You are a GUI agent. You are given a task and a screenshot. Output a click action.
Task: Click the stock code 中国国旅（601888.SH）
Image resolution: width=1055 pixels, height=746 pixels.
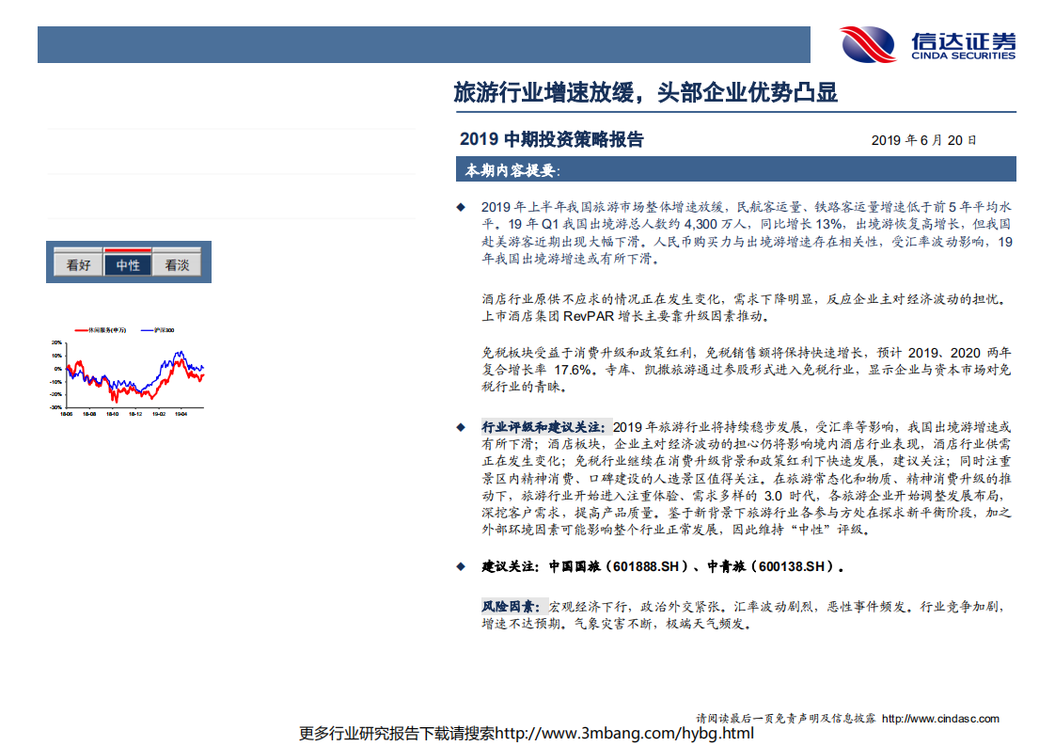pos(619,565)
